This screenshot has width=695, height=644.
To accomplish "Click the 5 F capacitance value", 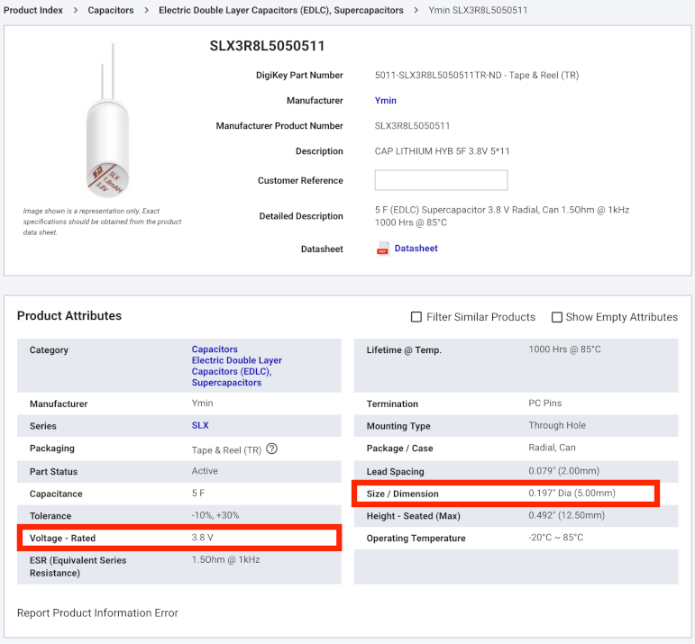I will pos(198,493).
